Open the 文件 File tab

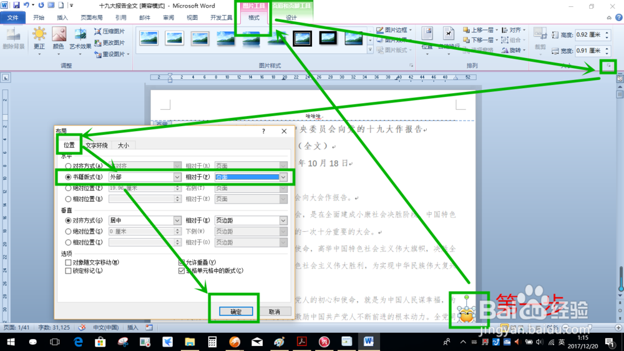click(x=12, y=17)
